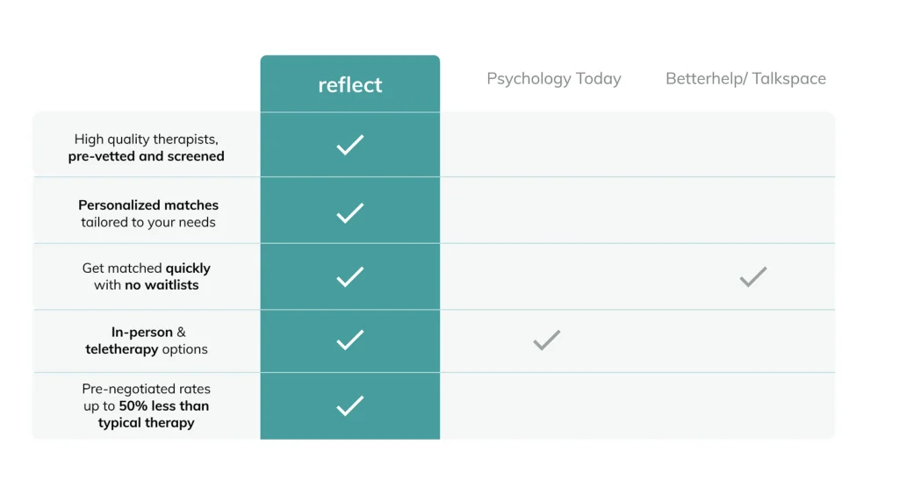Click "Pre-negotiated rates" feature label
899x502 pixels.
click(146, 405)
